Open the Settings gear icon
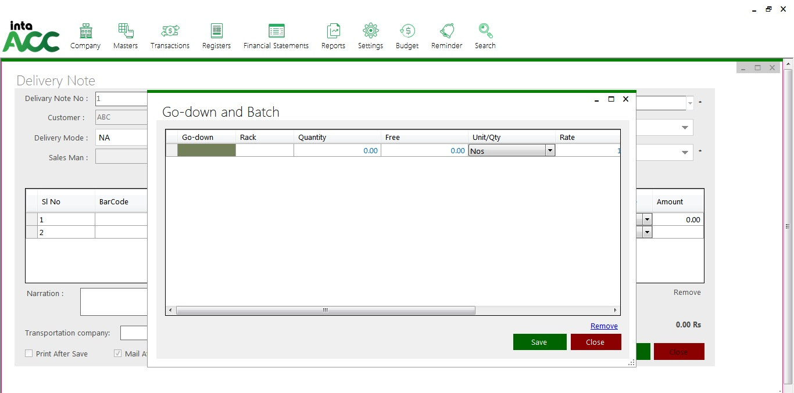The image size is (794, 393). click(370, 31)
